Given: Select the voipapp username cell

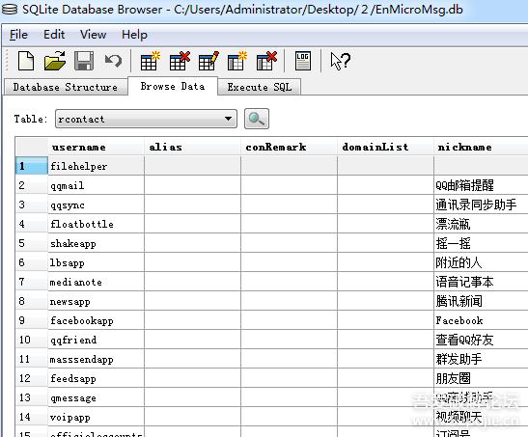Looking at the screenshot, I should point(96,417).
